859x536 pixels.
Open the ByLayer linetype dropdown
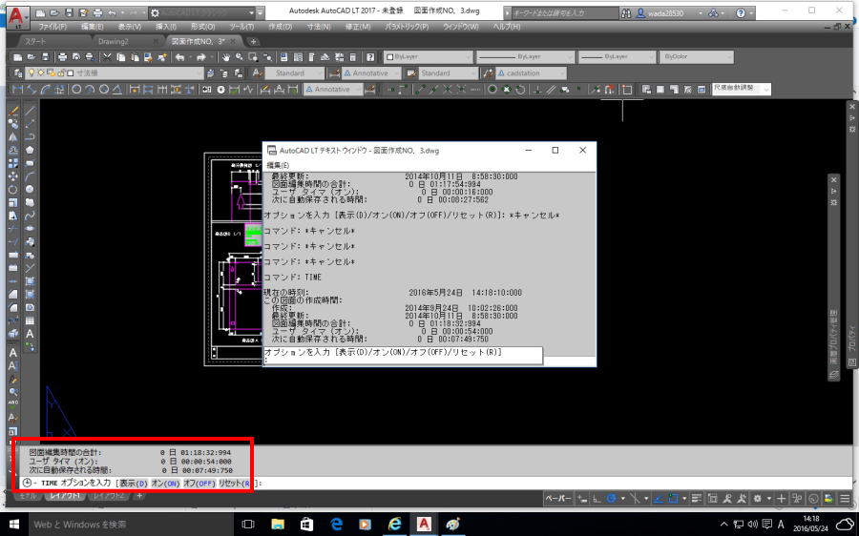[x=525, y=56]
